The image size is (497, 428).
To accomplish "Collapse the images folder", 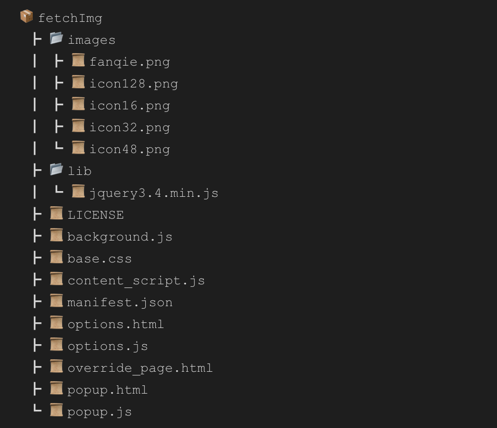I will 91,40.
